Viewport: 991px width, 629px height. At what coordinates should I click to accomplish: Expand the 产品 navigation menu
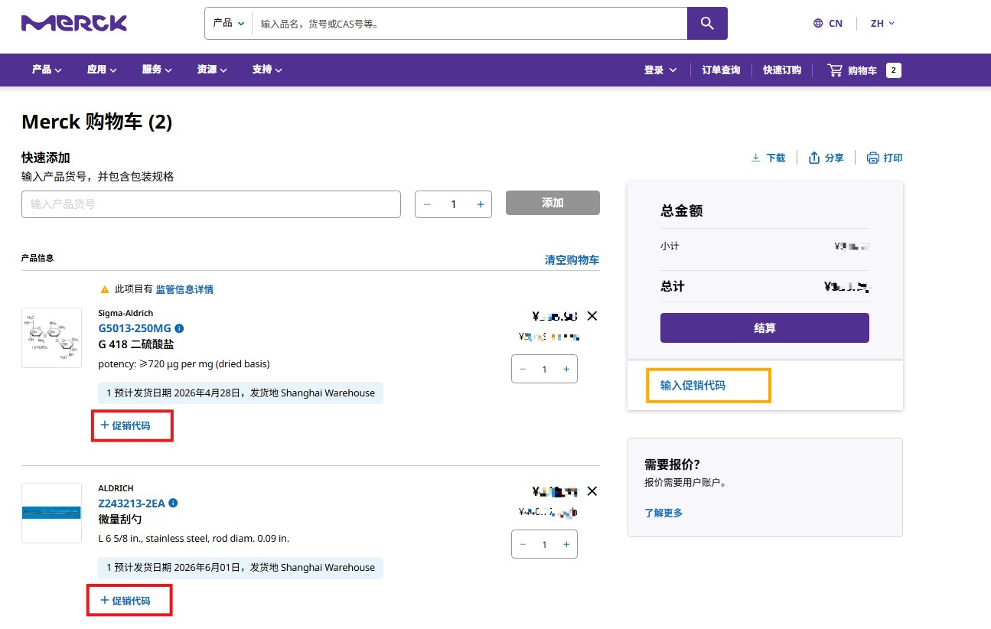tap(47, 70)
